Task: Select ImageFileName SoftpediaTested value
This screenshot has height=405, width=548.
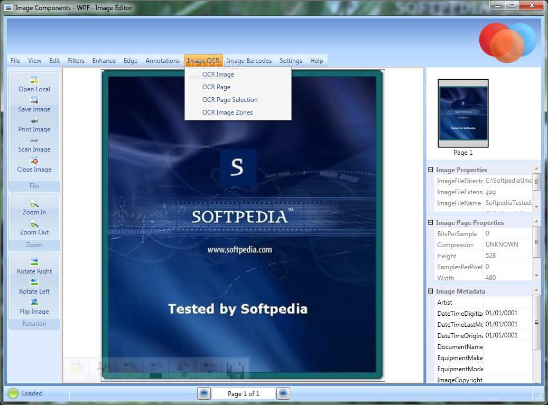Action: [x=508, y=203]
